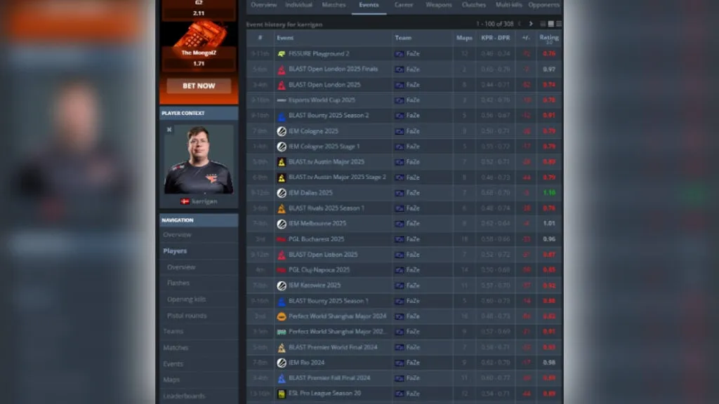The height and width of the screenshot is (404, 719).
Task: Switch to the compact list view icon
Action: click(x=558, y=24)
